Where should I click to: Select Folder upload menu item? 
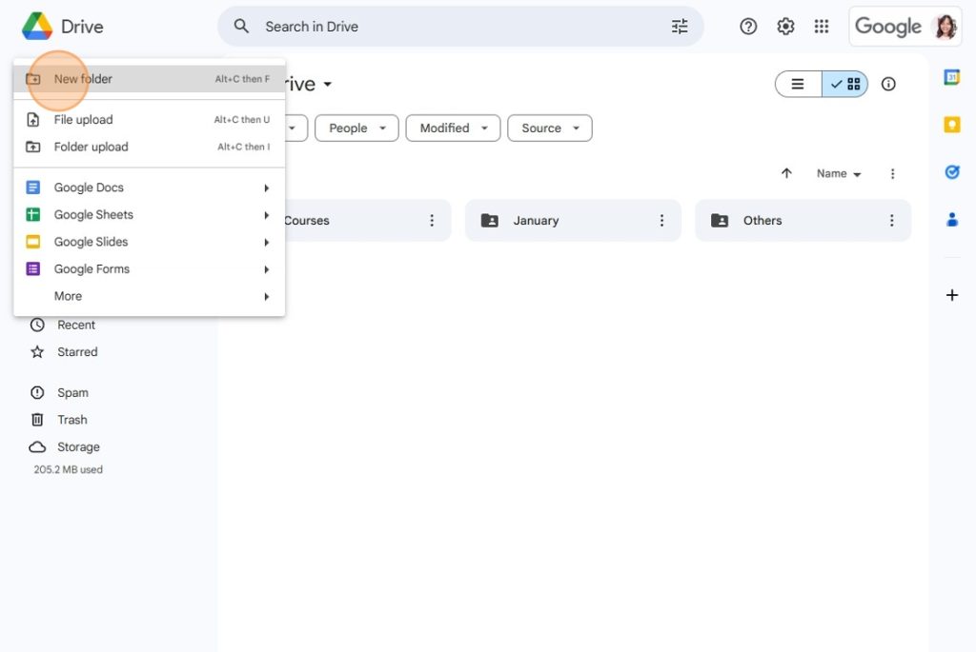coord(150,147)
